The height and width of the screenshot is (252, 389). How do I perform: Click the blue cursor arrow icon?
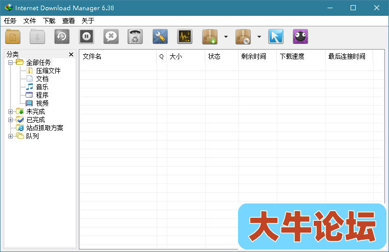point(275,37)
